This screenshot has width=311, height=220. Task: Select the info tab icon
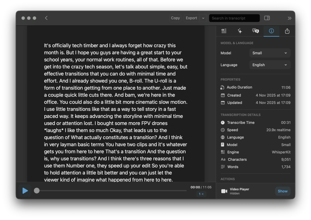[271, 31]
